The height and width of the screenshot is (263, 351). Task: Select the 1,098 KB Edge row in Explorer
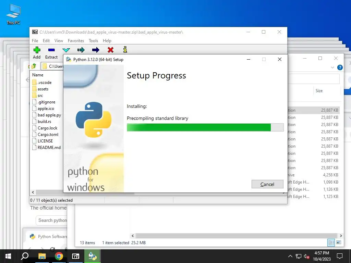pos(313,182)
